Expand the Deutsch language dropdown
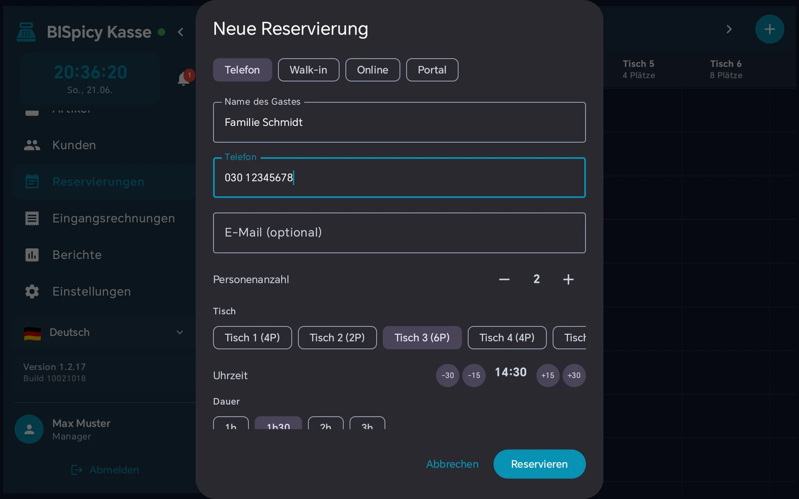799x499 pixels. (104, 332)
